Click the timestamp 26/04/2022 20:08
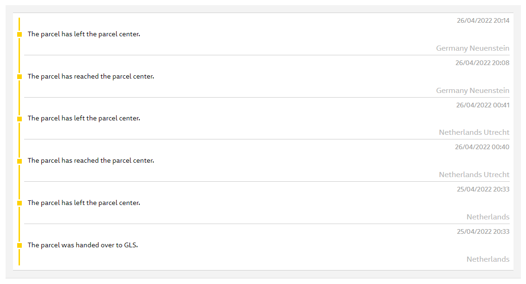 pyautogui.click(x=482, y=63)
